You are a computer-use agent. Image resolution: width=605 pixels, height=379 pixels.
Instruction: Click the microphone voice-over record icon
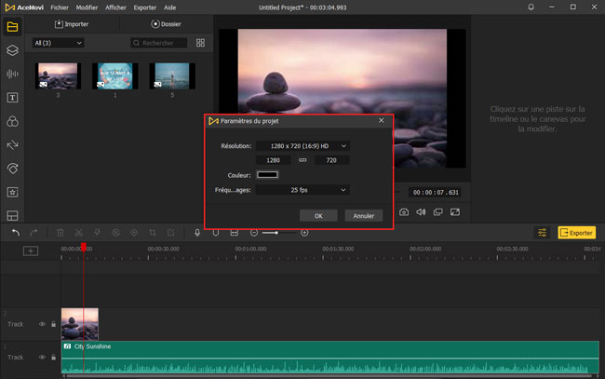(197, 232)
